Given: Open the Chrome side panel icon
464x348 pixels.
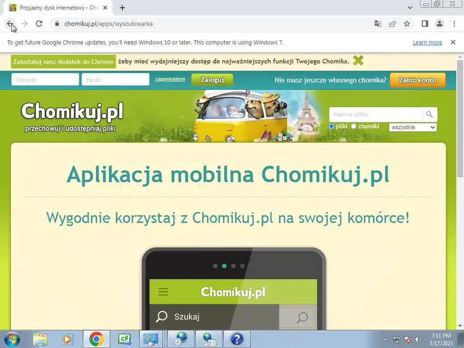Looking at the screenshot, I should click(x=425, y=24).
